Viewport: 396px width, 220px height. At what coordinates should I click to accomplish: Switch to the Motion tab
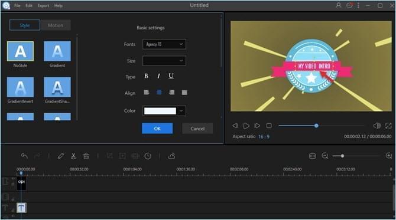point(56,25)
